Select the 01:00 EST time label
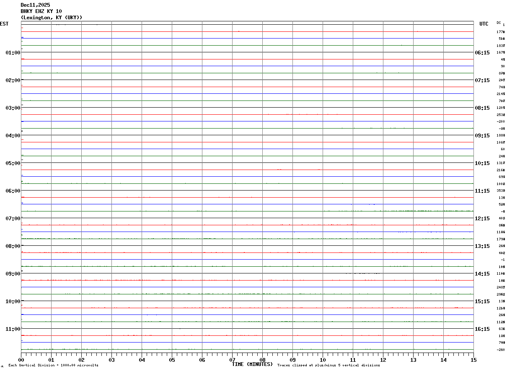The height and width of the screenshot is (371, 507). tap(13, 53)
